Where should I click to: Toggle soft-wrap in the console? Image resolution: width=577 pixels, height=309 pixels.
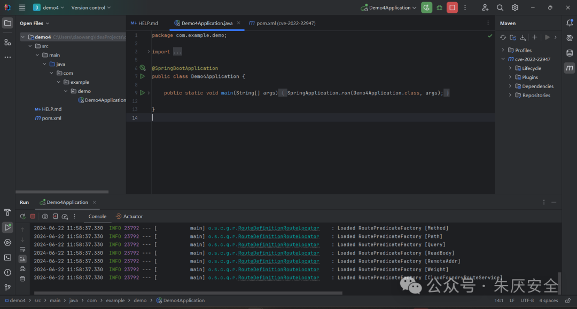click(22, 249)
